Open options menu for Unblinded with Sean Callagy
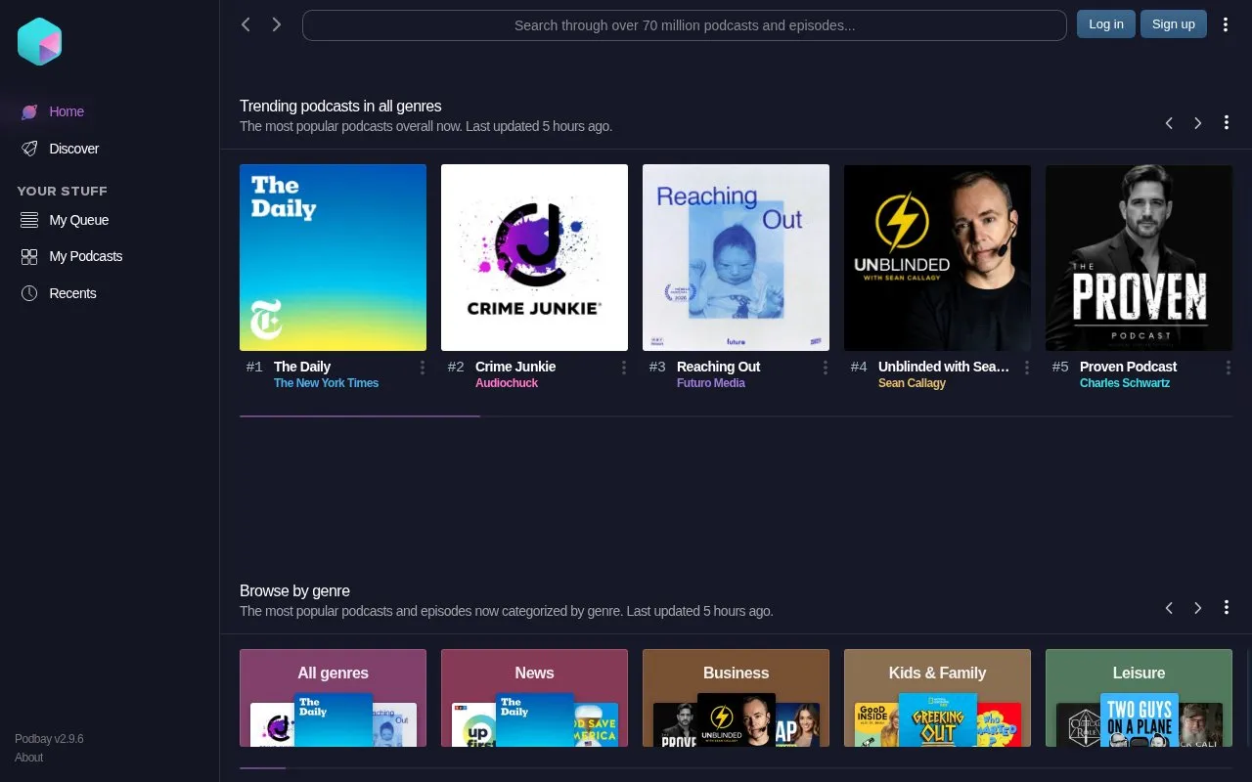Image resolution: width=1252 pixels, height=782 pixels. click(1027, 368)
